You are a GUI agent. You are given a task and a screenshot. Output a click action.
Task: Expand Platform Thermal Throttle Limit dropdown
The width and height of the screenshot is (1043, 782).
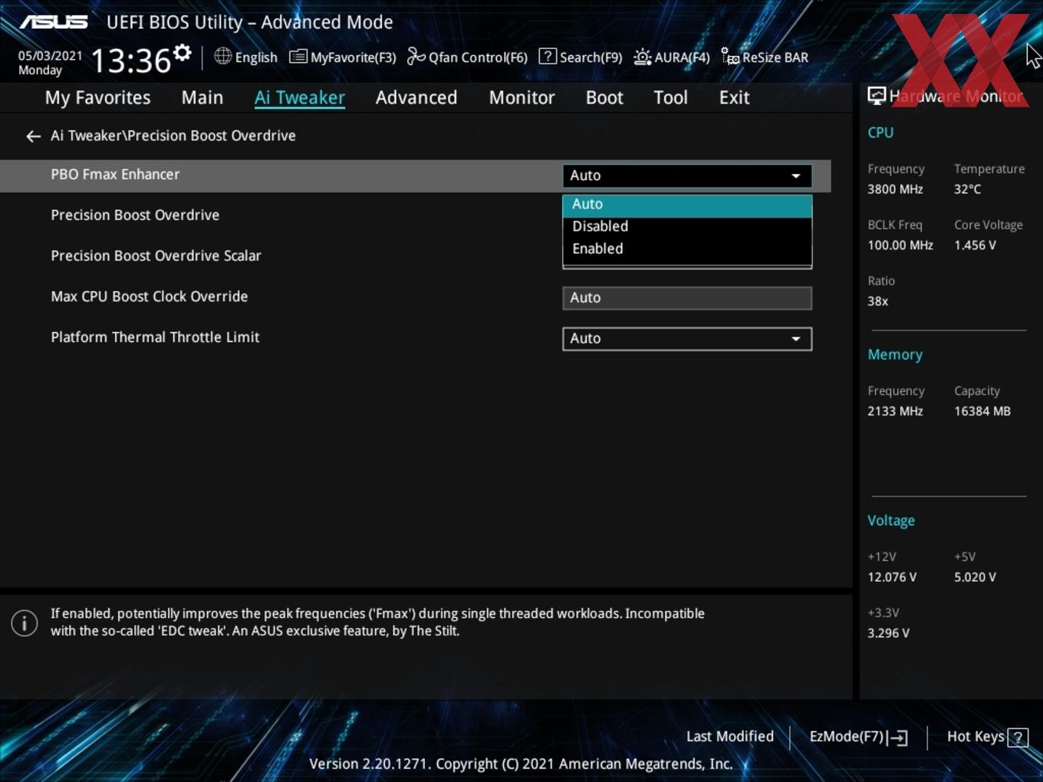coord(687,339)
